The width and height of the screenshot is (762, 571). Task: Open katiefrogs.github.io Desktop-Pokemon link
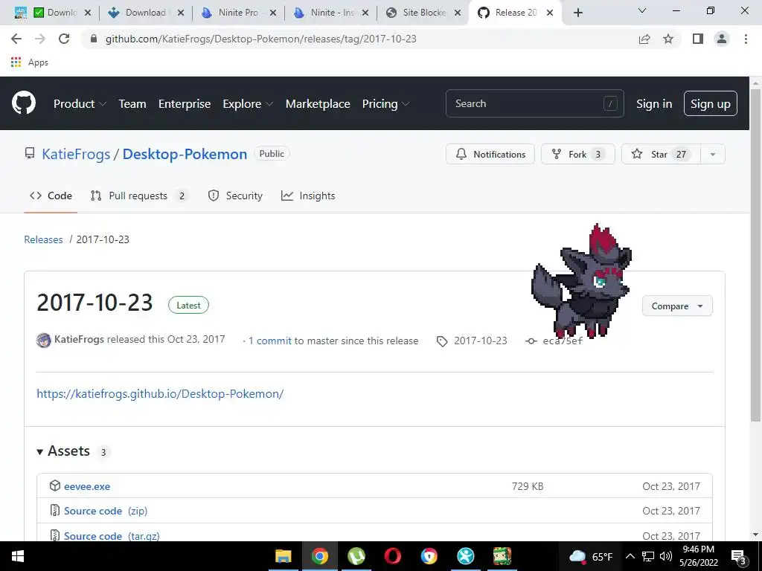(x=160, y=393)
